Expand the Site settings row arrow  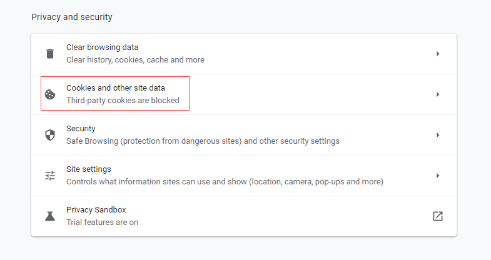(x=438, y=176)
